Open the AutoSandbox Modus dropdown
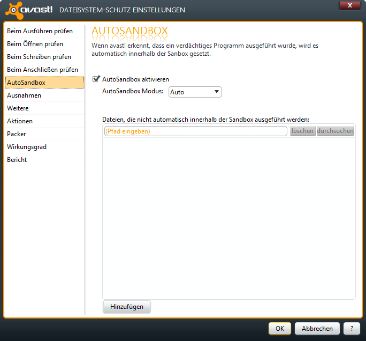 click(x=195, y=92)
